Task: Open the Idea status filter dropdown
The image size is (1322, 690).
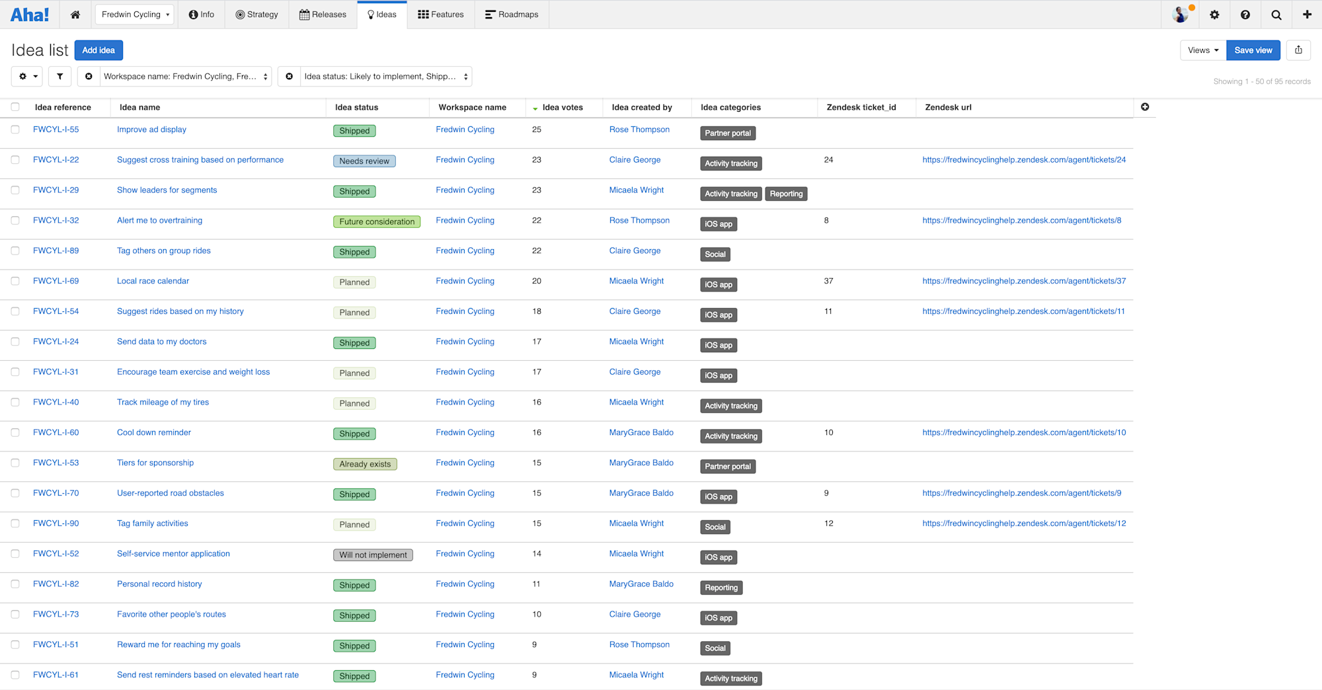Action: click(384, 76)
